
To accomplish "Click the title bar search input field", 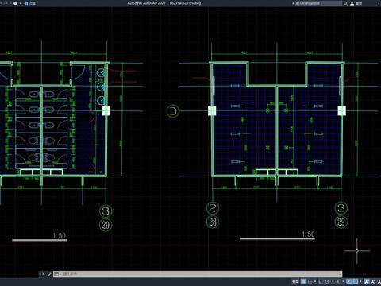I will click(x=319, y=3).
